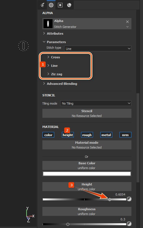Click the XYZ axis gizmo in viewport
Image resolution: width=143 pixels, height=228 pixels.
[30, 214]
